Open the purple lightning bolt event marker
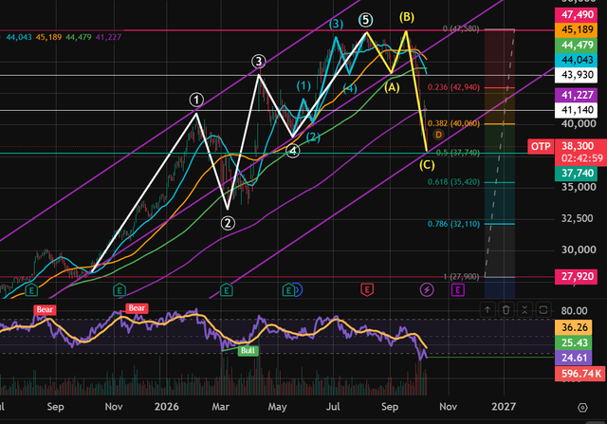The width and height of the screenshot is (607, 424). pyautogui.click(x=427, y=289)
